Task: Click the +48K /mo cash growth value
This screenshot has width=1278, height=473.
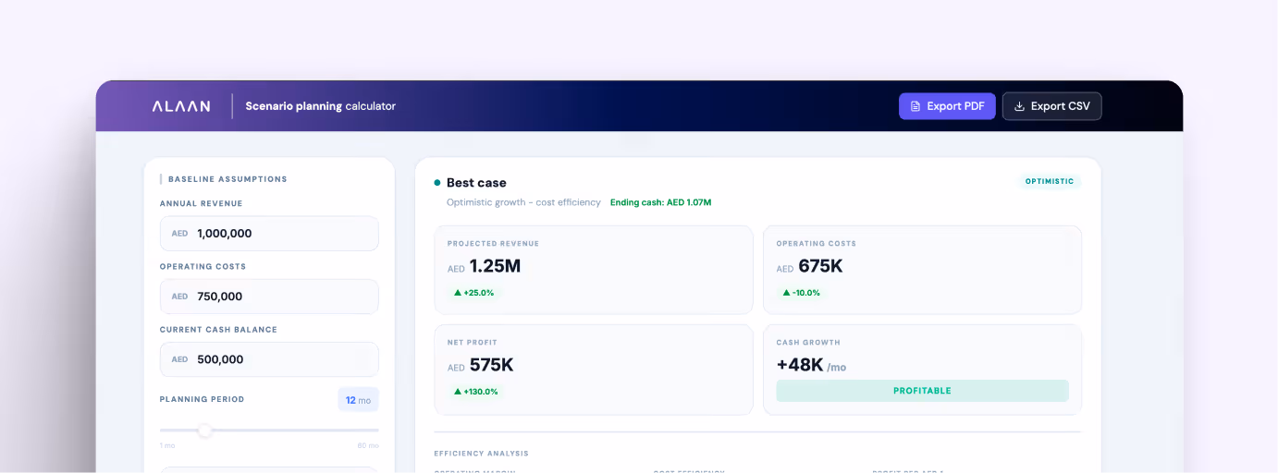Action: (x=811, y=365)
